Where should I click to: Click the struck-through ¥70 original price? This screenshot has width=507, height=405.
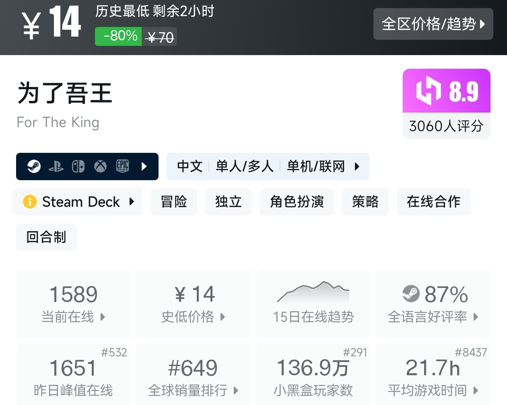pyautogui.click(x=161, y=38)
